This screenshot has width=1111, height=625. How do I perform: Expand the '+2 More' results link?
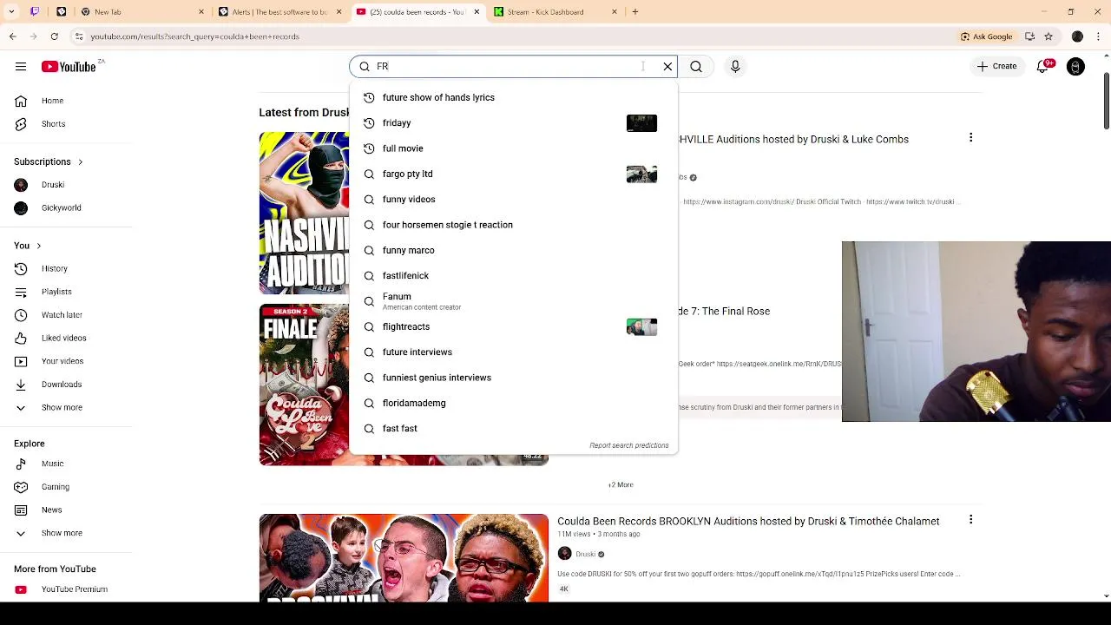point(621,484)
